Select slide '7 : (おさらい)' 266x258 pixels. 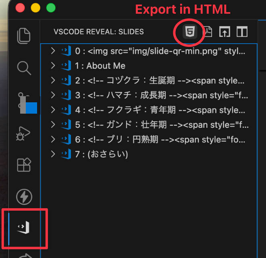149,154
